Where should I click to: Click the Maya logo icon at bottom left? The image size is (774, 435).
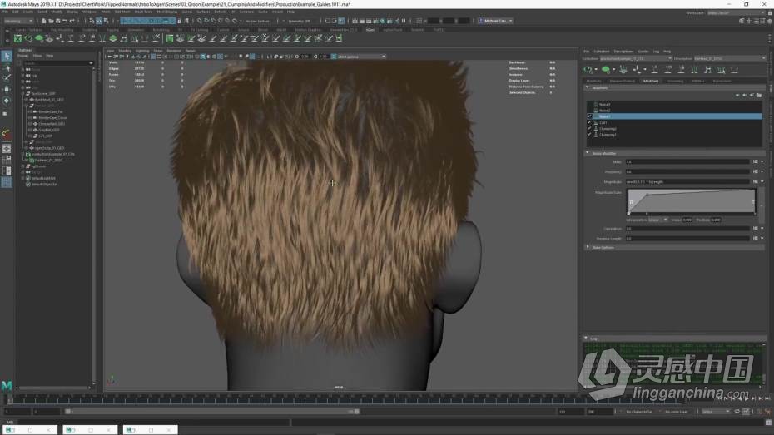[7, 386]
